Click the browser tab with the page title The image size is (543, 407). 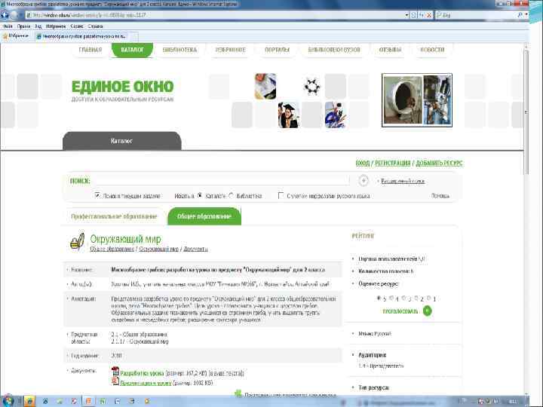[82, 36]
